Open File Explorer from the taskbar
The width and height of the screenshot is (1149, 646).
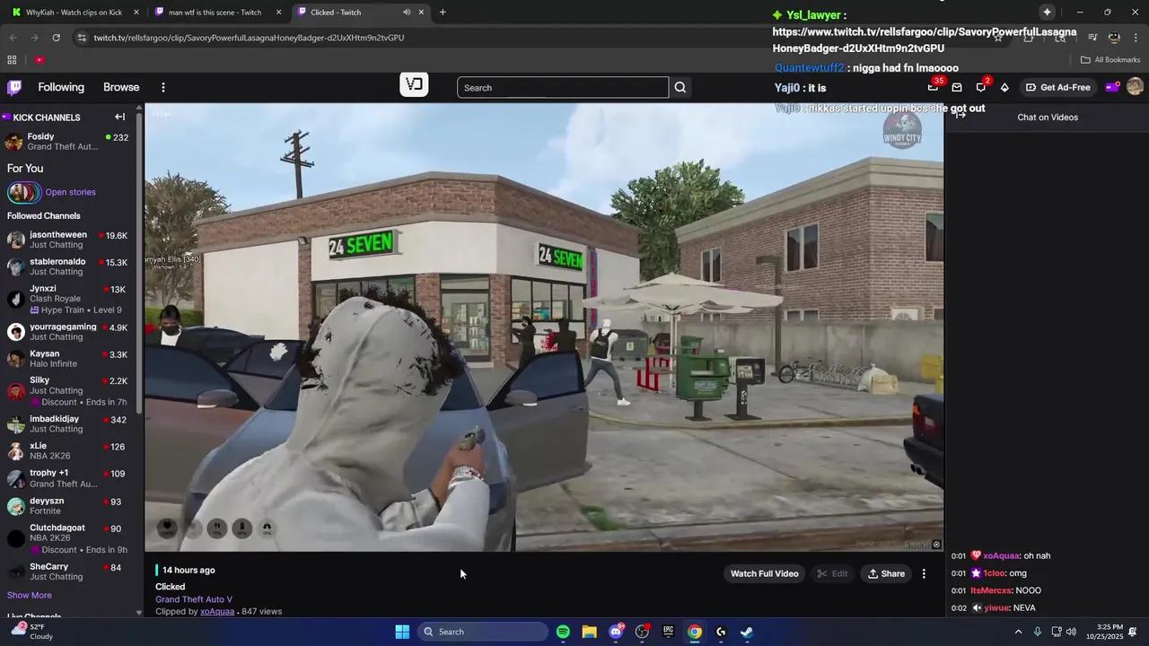(589, 632)
